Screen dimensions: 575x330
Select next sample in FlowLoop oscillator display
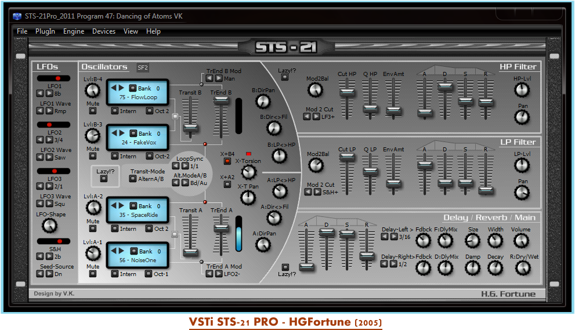coord(122,88)
